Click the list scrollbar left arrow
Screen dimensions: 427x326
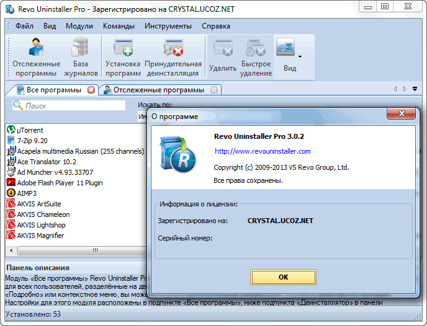(x=11, y=250)
